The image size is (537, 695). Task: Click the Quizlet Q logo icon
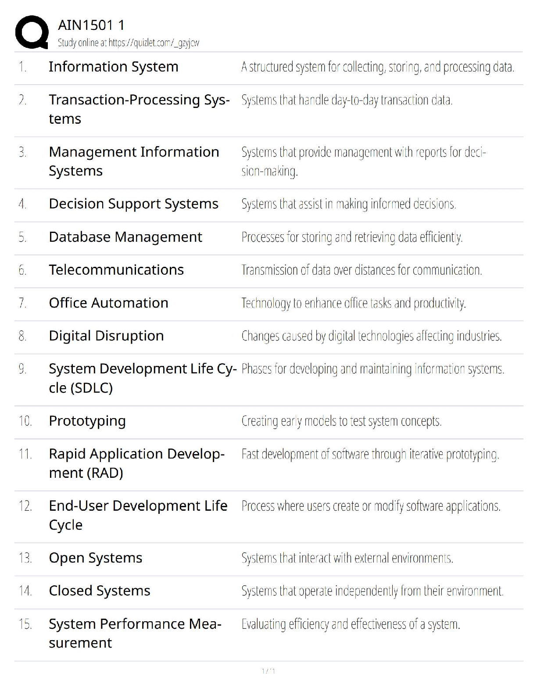pyautogui.click(x=32, y=32)
